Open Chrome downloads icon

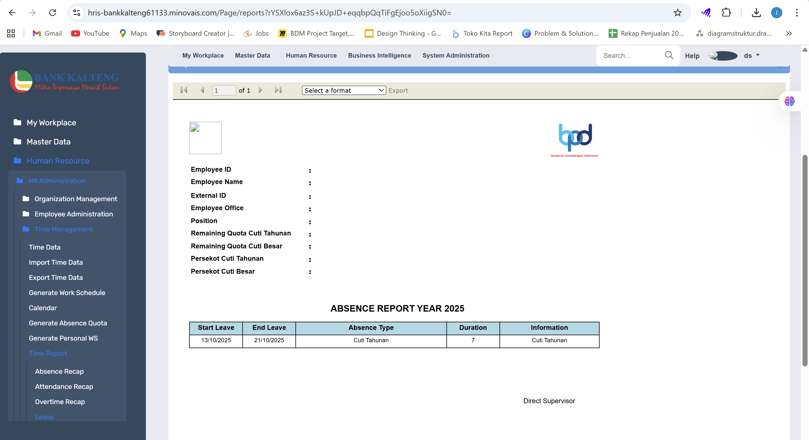click(756, 13)
